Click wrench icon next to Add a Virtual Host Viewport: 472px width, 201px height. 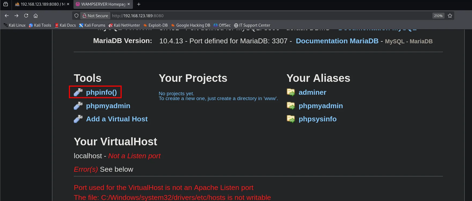pos(78,119)
